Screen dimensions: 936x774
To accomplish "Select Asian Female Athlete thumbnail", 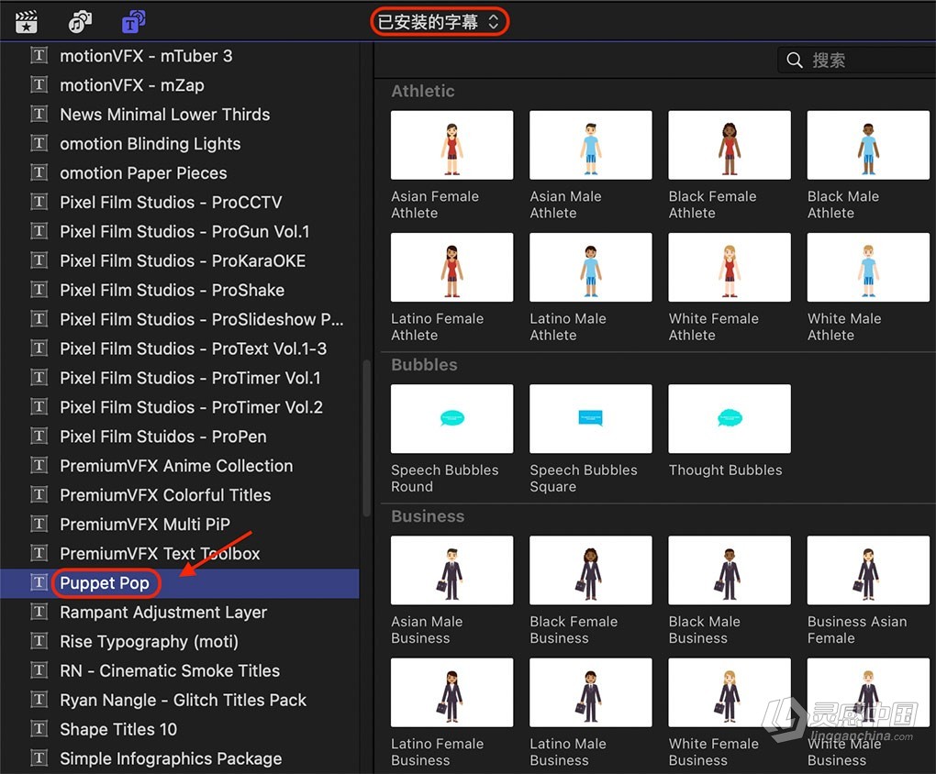I will pyautogui.click(x=451, y=145).
